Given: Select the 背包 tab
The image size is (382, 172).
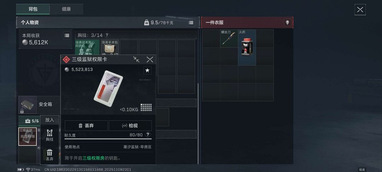Looking at the screenshot, I should click(x=33, y=9).
